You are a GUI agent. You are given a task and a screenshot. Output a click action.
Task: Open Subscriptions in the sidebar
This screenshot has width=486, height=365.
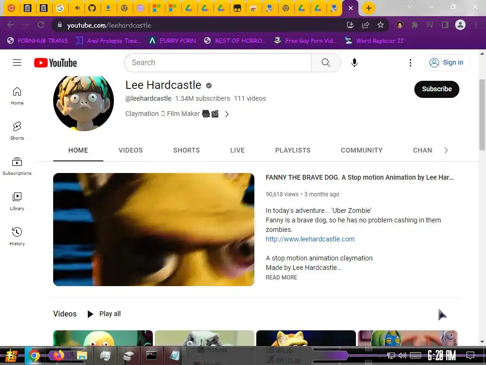tap(17, 166)
